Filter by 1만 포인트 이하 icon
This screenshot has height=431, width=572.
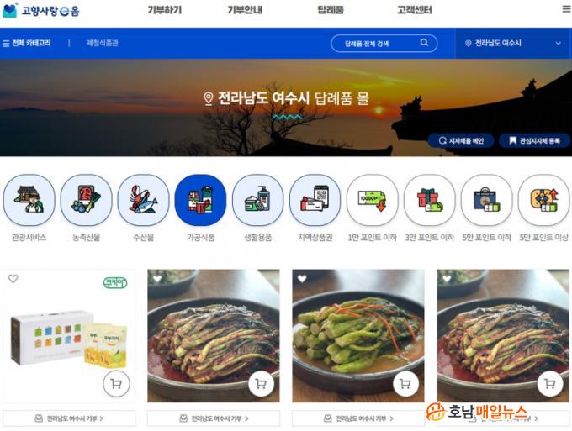point(373,200)
